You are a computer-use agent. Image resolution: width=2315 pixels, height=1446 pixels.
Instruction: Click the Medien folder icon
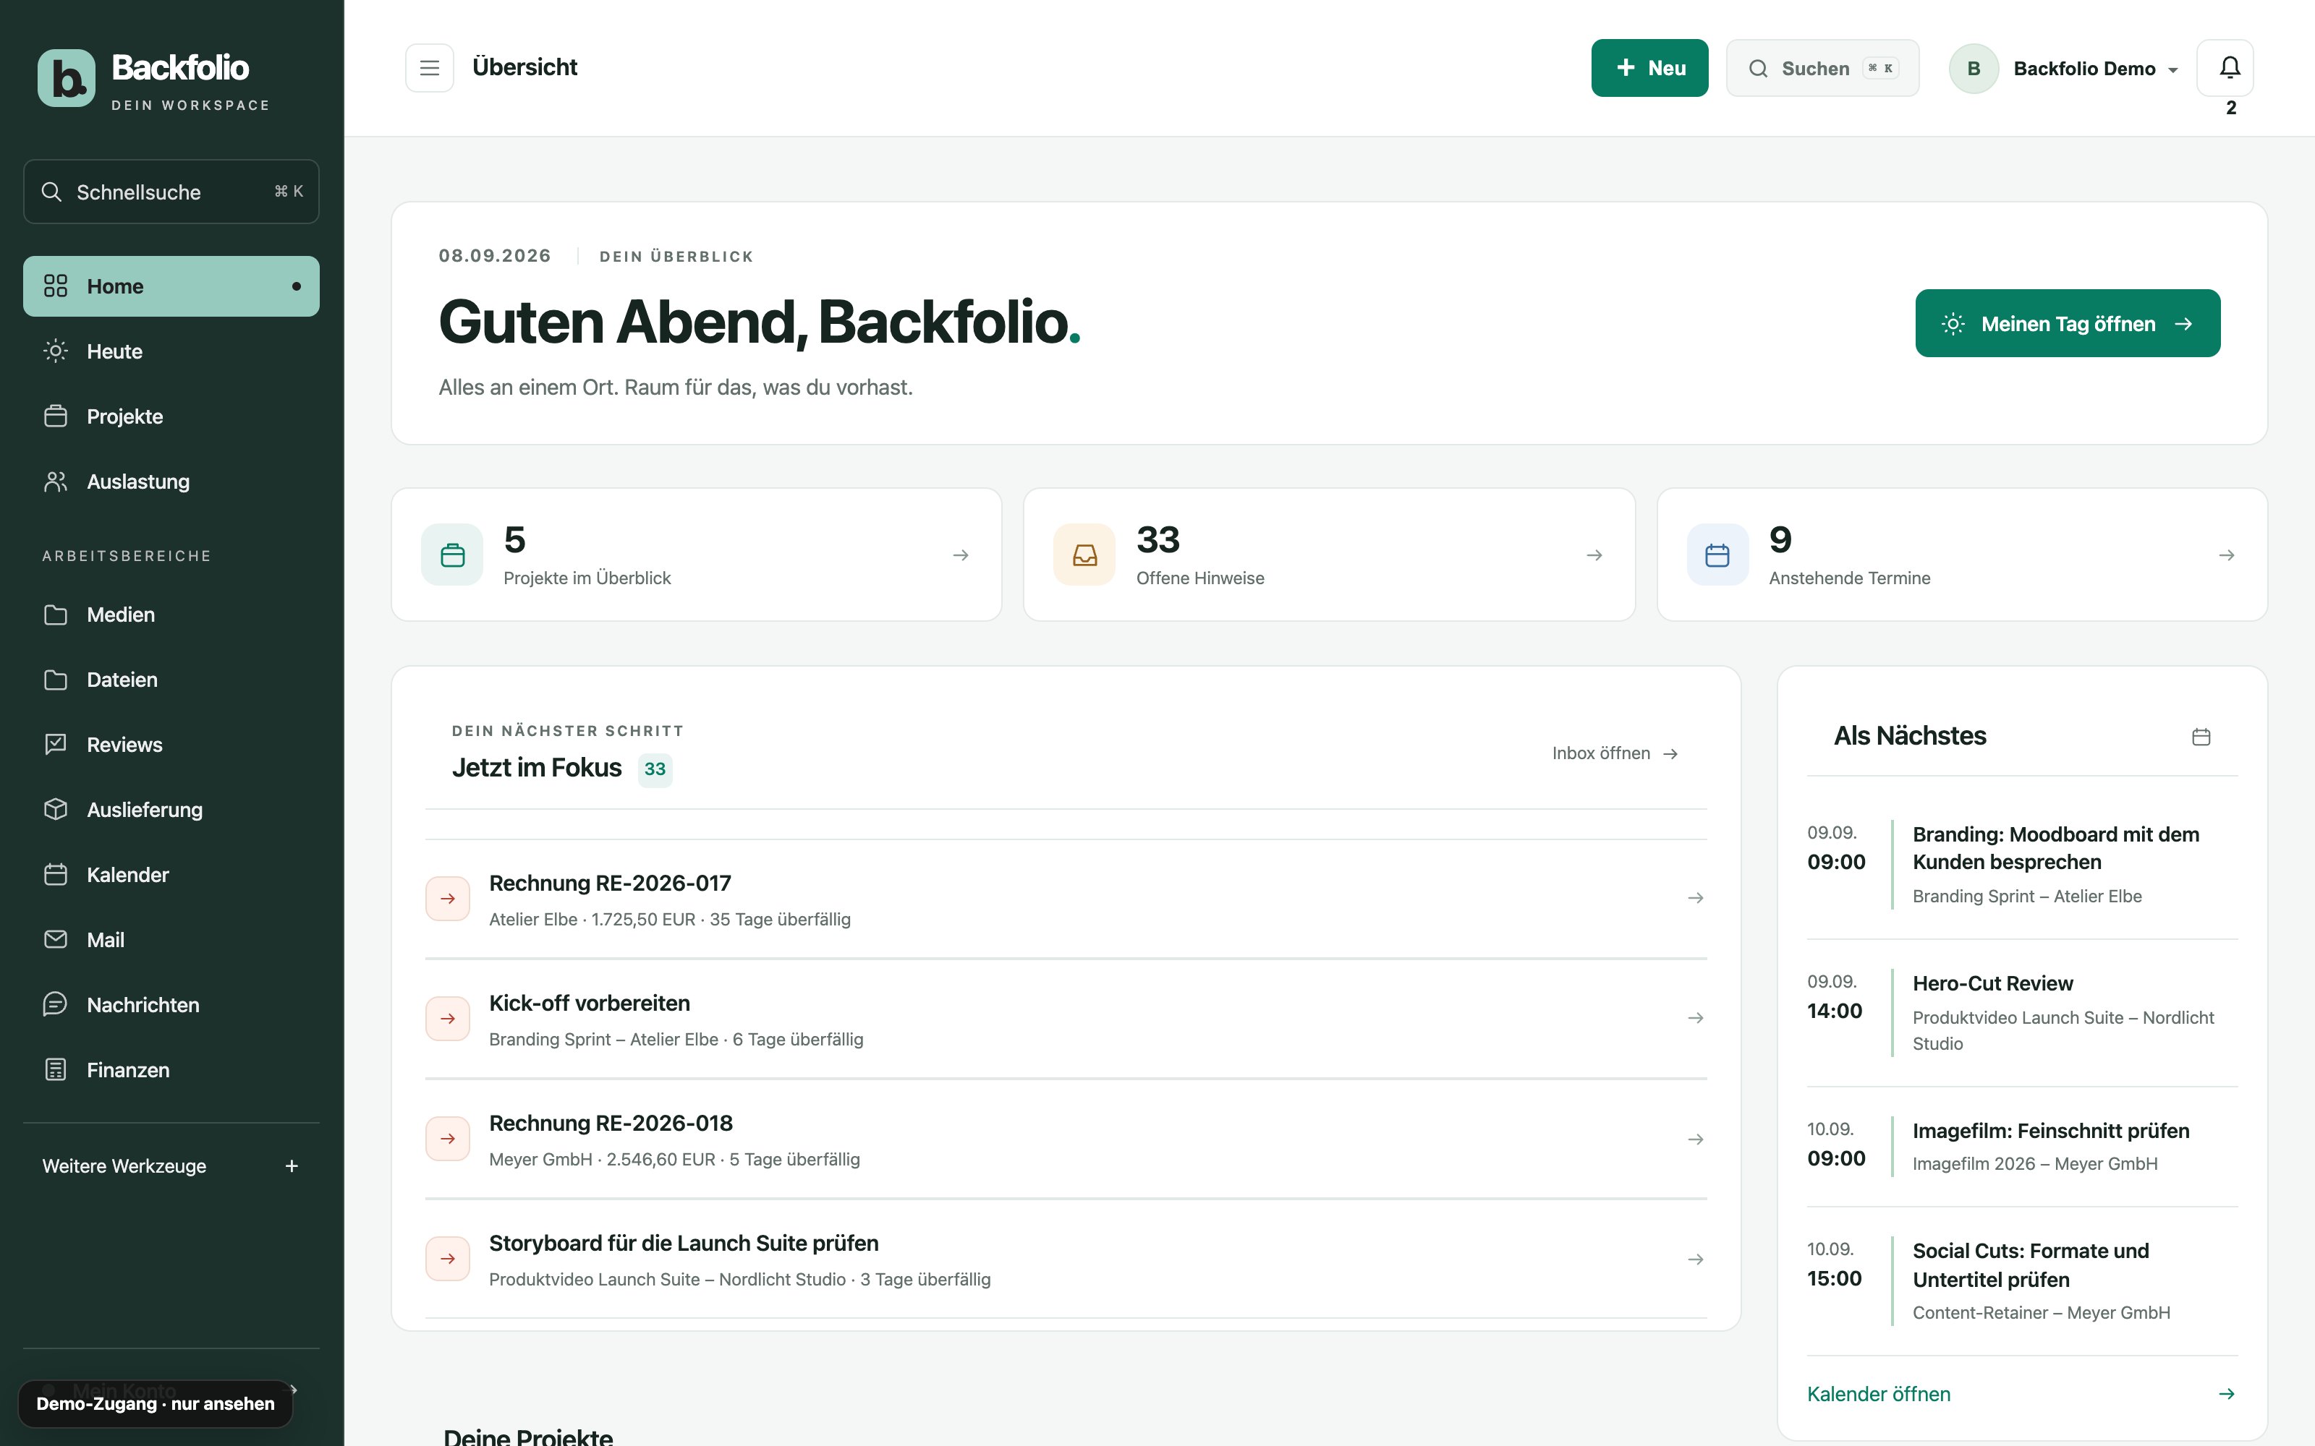click(56, 614)
